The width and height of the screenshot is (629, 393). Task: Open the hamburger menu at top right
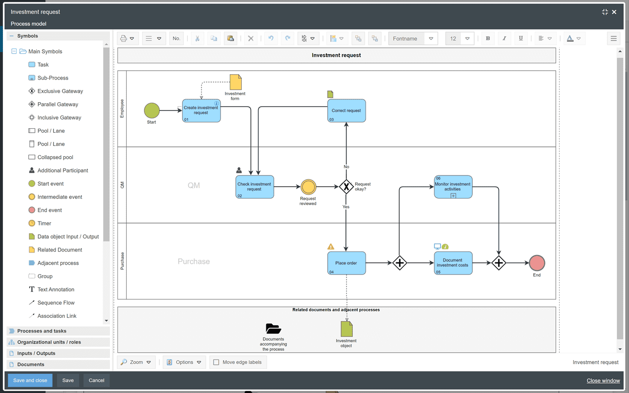click(x=613, y=38)
